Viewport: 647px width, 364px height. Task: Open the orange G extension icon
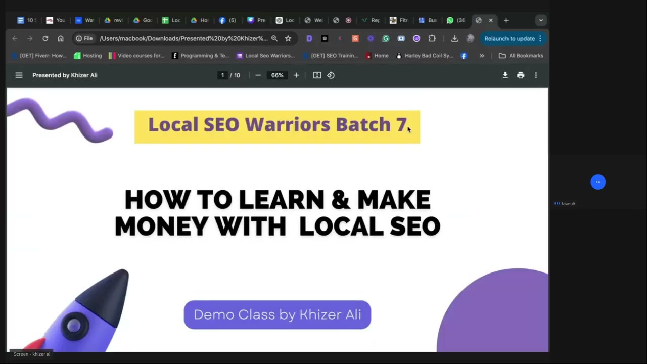click(355, 38)
